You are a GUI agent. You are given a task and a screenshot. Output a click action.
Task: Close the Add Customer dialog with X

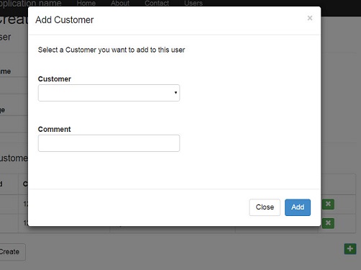(310, 18)
